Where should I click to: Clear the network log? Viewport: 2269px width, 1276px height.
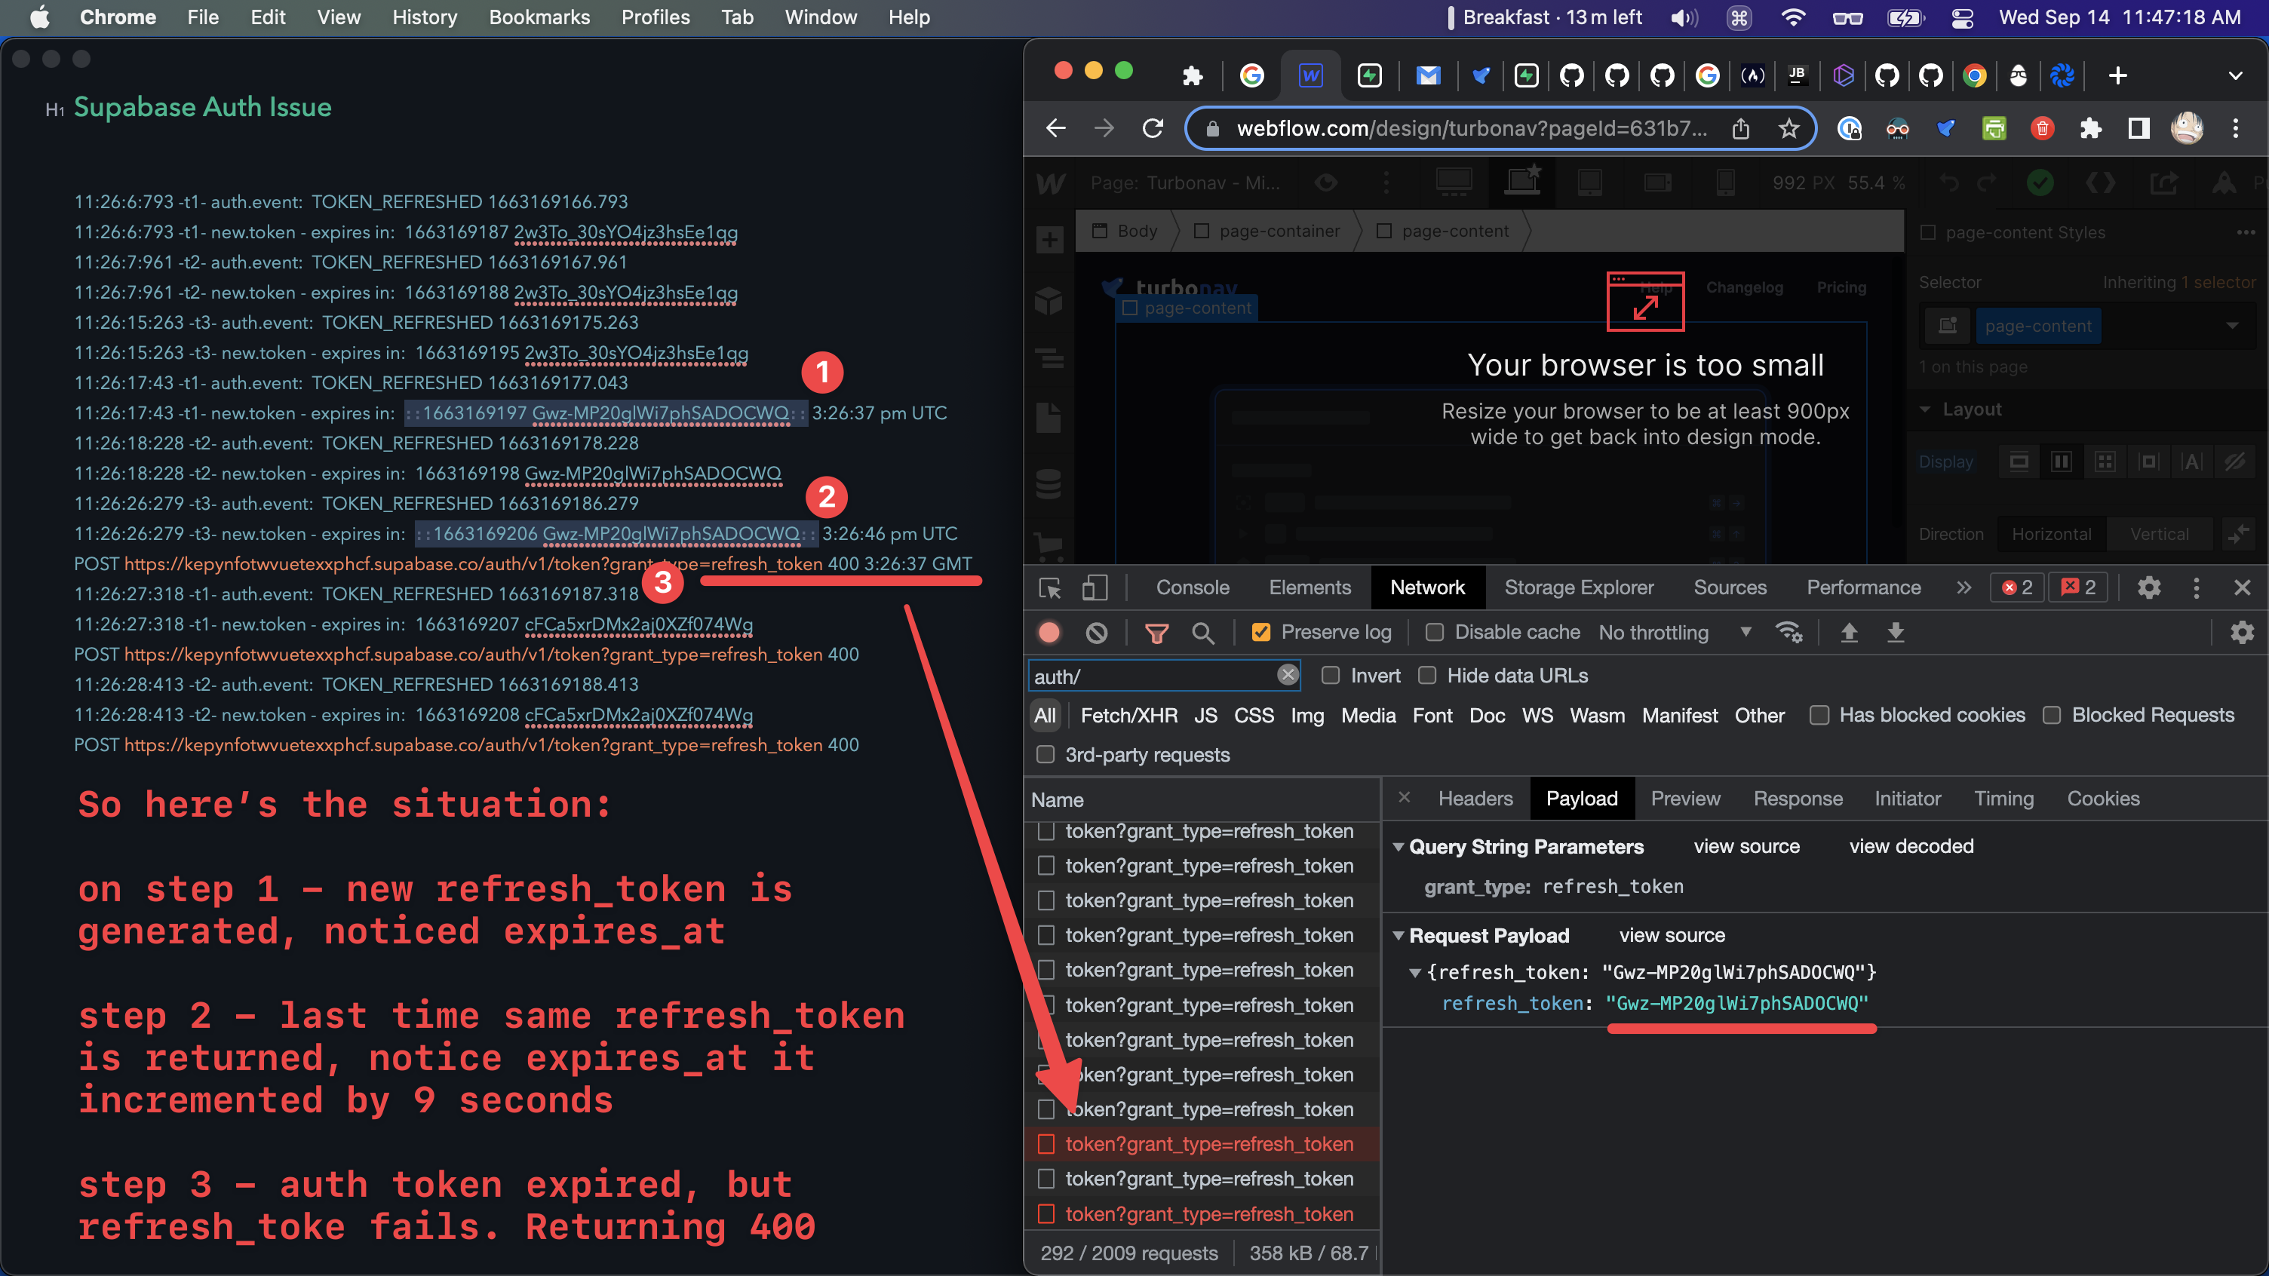coord(1097,632)
